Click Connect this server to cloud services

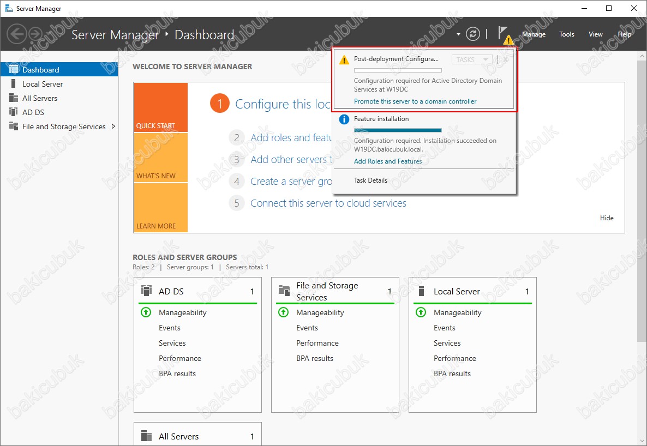click(328, 203)
